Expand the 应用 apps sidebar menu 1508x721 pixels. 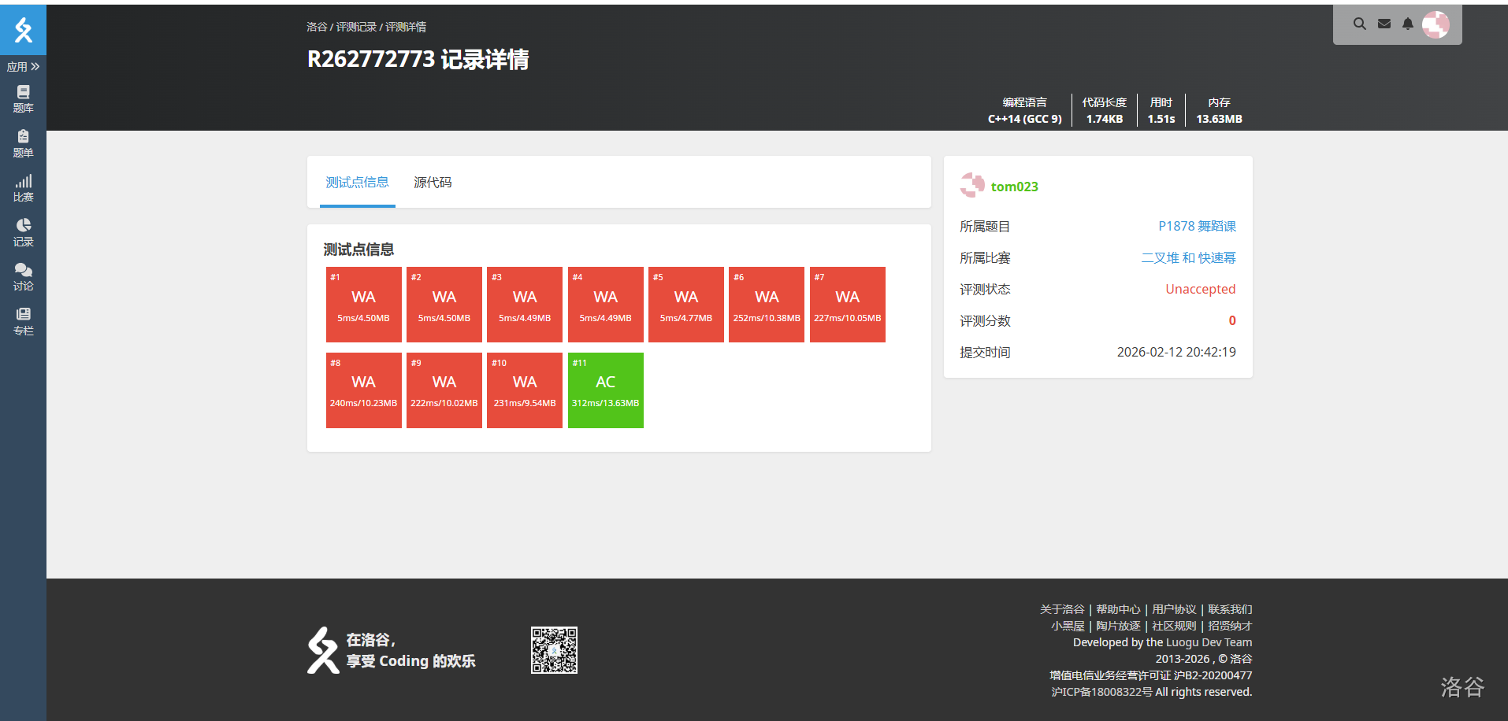tap(23, 67)
